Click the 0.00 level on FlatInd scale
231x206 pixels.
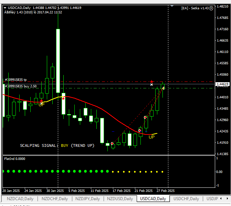[x=219, y=172]
